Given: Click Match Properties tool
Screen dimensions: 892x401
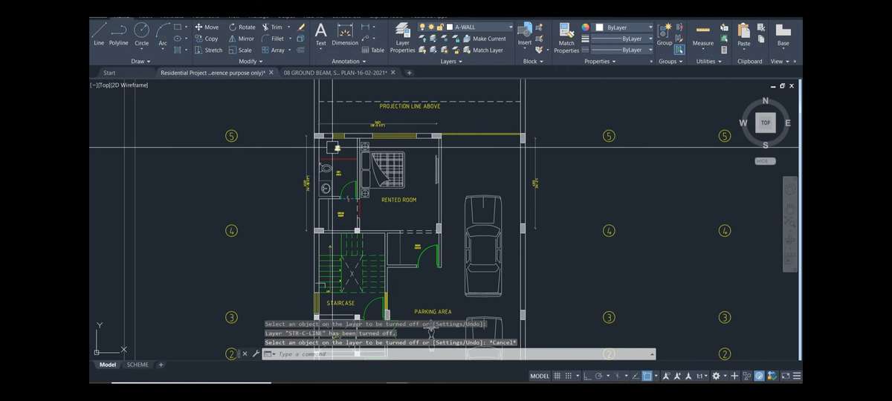Looking at the screenshot, I should point(566,38).
